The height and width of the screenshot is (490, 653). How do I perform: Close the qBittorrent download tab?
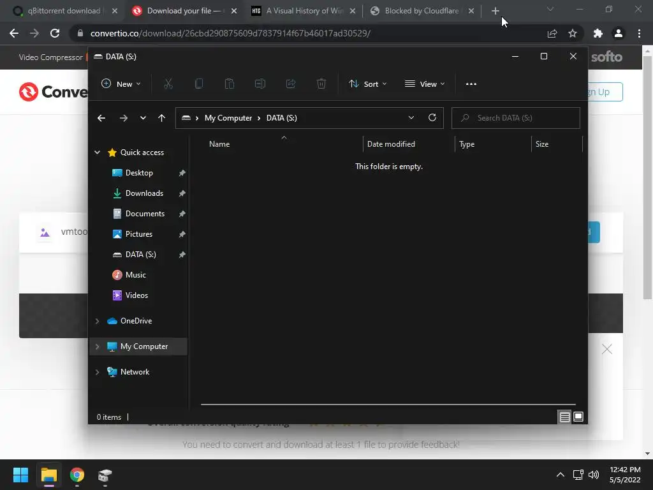(x=115, y=11)
